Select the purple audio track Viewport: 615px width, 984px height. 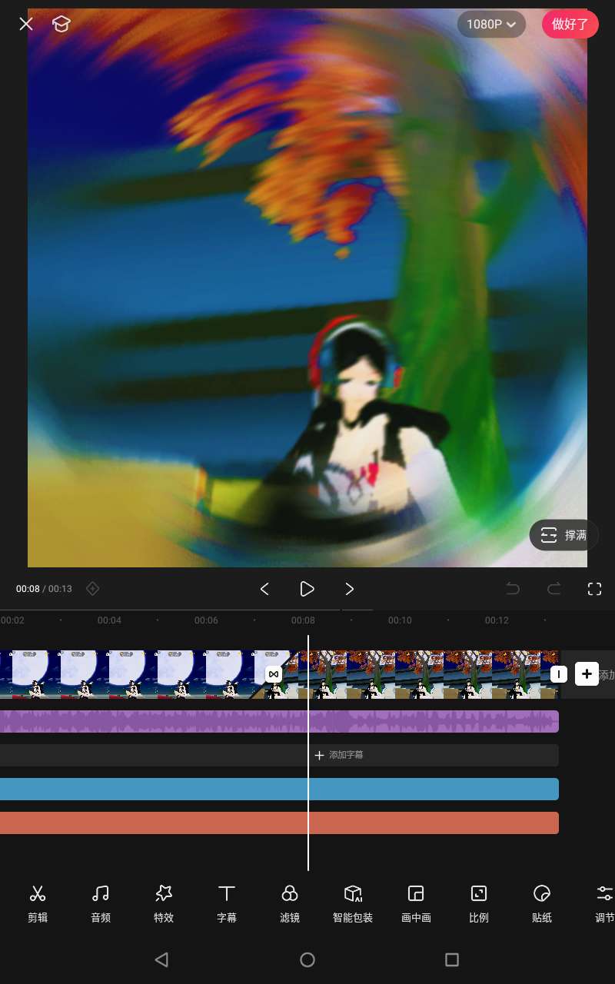click(279, 721)
